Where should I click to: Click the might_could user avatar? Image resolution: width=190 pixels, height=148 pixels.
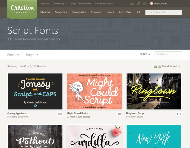coord(151,4)
